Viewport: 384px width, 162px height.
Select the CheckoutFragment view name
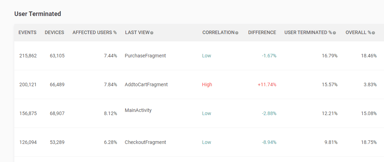[145, 142]
